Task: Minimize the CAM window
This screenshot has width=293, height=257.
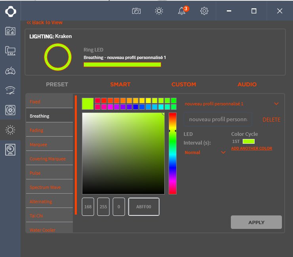Action: pyautogui.click(x=229, y=11)
